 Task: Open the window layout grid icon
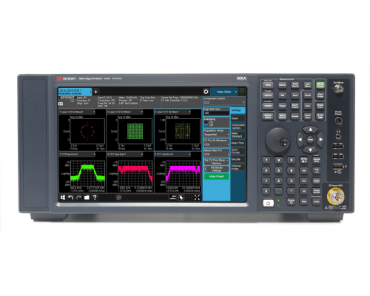point(173,198)
